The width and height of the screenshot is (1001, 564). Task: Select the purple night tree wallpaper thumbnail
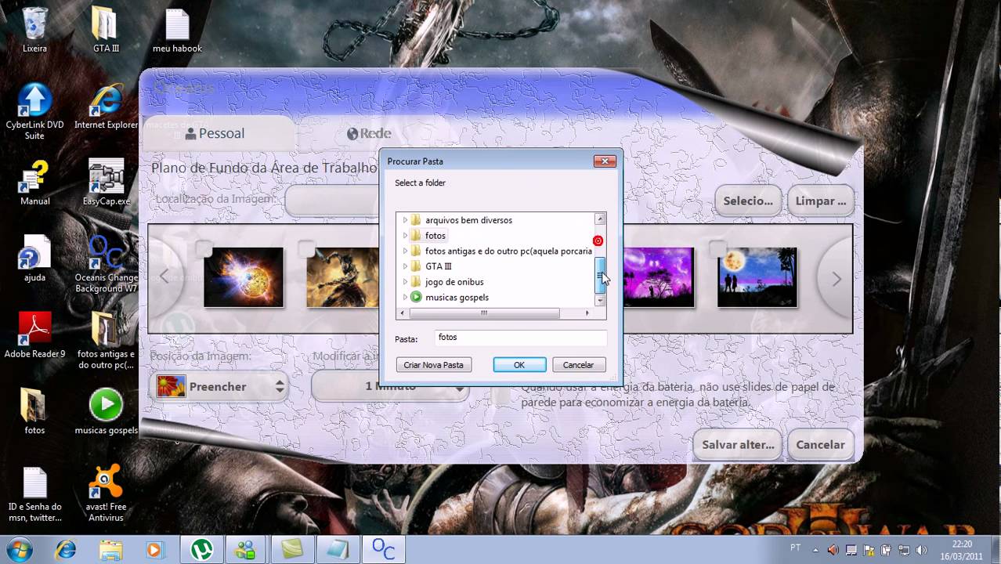[658, 277]
